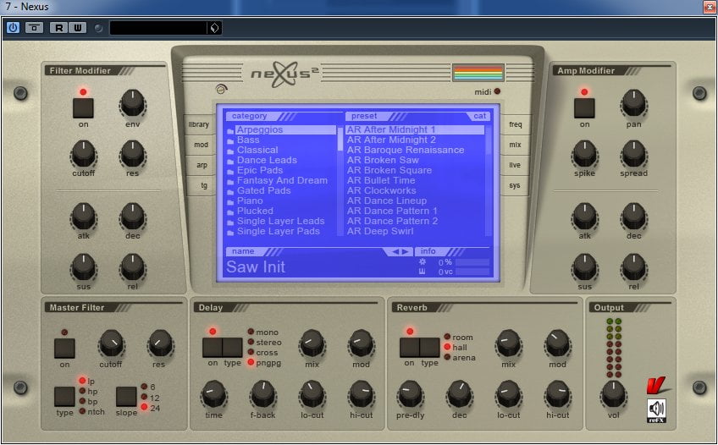This screenshot has height=445, width=718.
Task: Close the Nexus plugin window
Action: (x=710, y=7)
